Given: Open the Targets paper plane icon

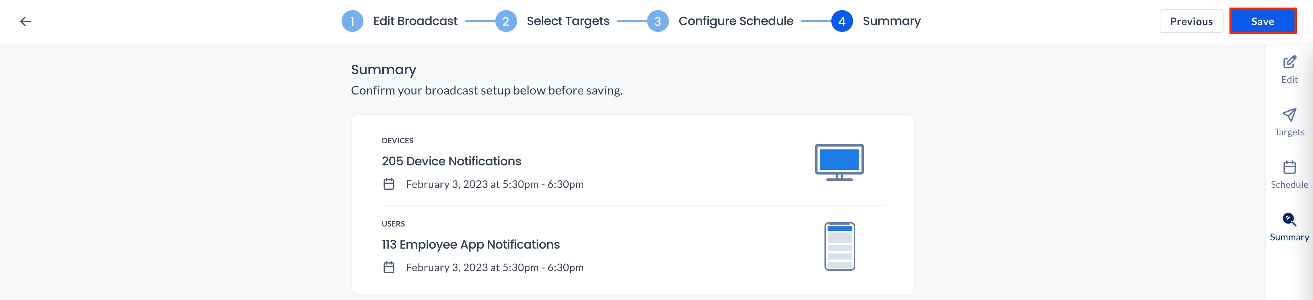Looking at the screenshot, I should [1289, 115].
